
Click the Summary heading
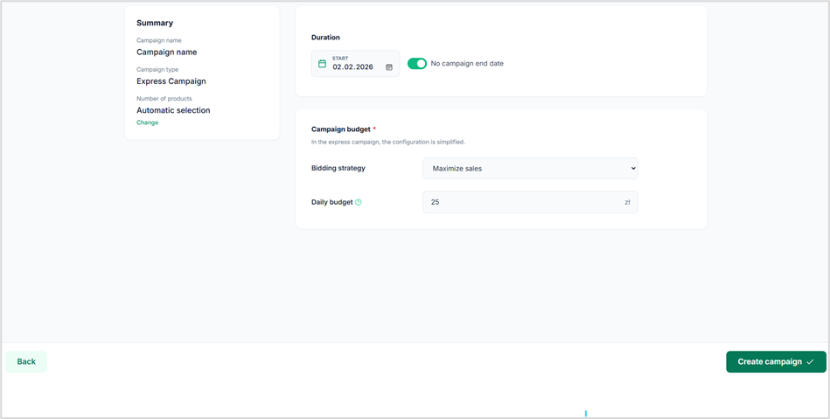click(155, 23)
